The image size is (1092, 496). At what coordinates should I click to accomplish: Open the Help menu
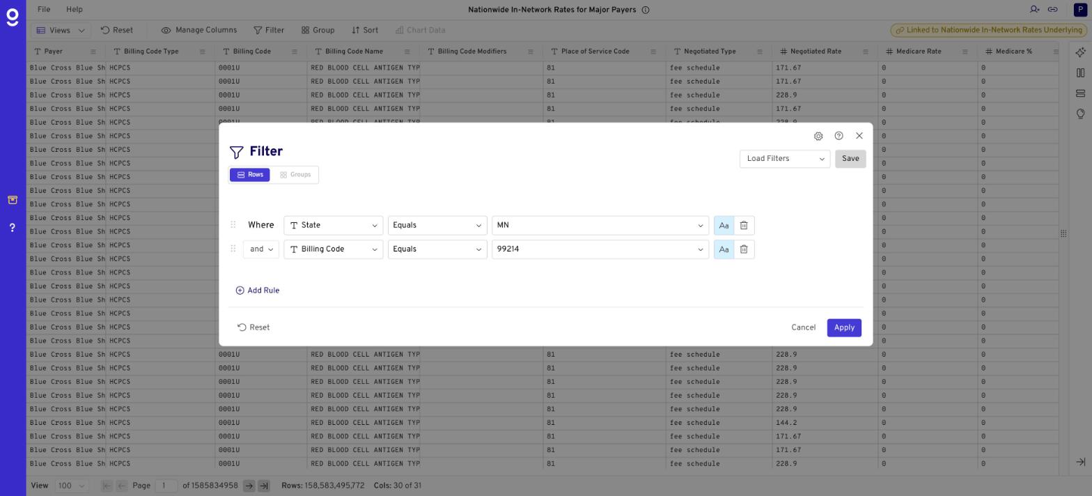click(74, 10)
